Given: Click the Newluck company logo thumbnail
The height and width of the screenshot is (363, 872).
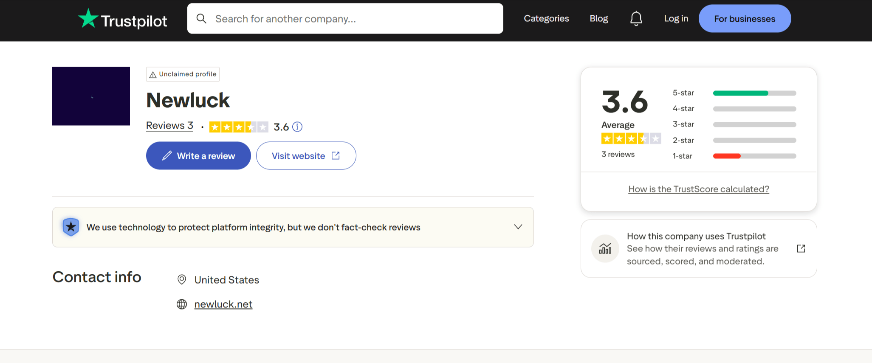Looking at the screenshot, I should [x=91, y=96].
